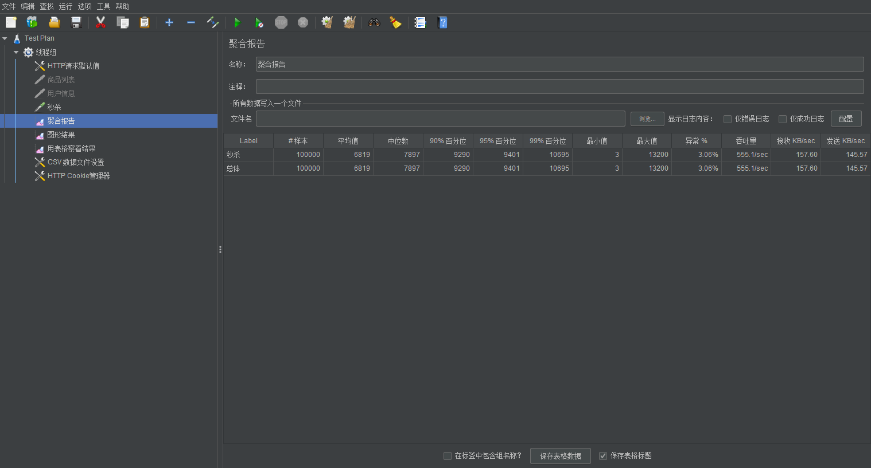Screen dimensions: 871x468
Task: Start test with no pauses icon
Action: coord(259,22)
